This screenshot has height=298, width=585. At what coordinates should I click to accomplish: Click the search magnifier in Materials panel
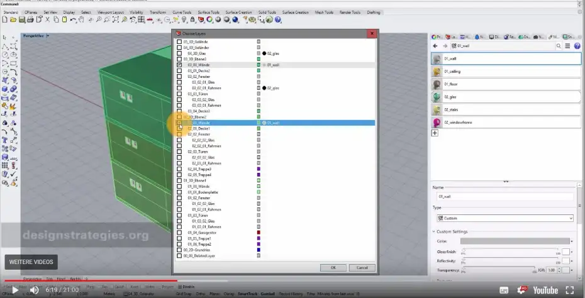point(559,46)
